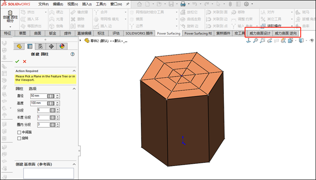
Task: Open the 视图(V) menu
Action: point(73,4)
